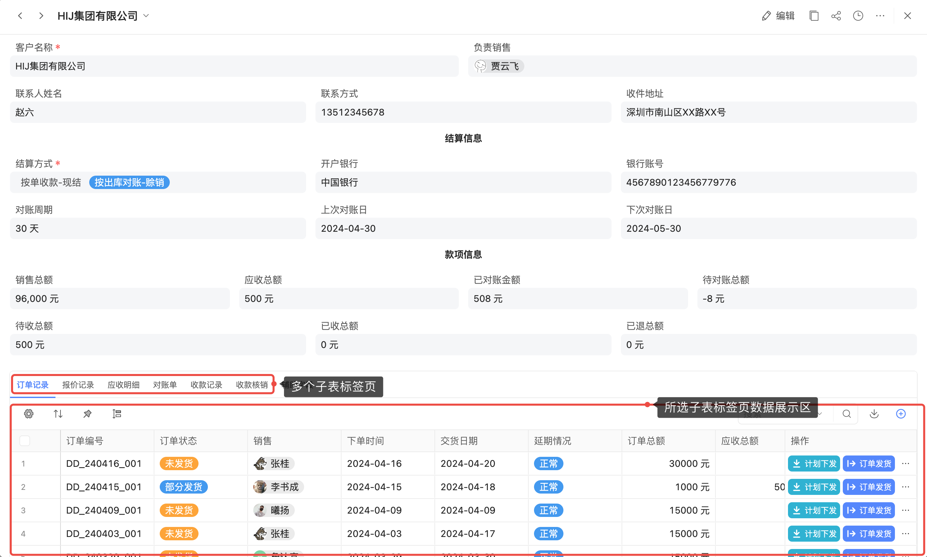Open more actions for DD_240403_001 row
927x557 pixels.
coord(906,533)
